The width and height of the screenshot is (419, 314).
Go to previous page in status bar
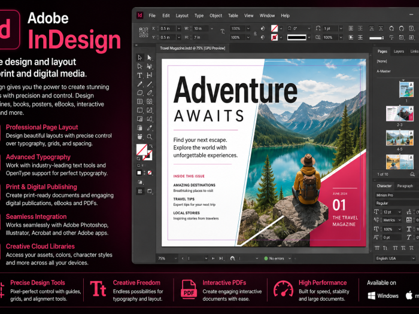coord(183,258)
